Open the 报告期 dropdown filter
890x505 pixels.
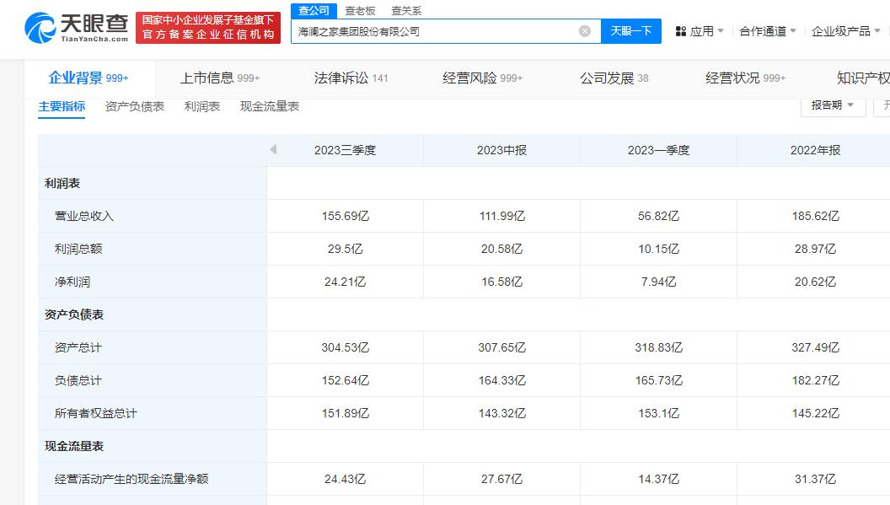coord(833,105)
